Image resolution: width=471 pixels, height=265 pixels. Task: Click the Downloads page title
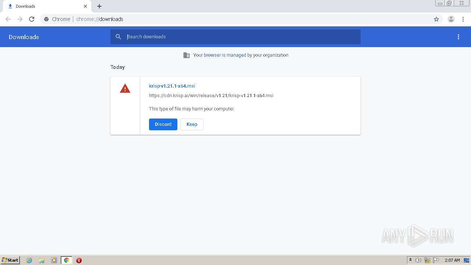(24, 37)
